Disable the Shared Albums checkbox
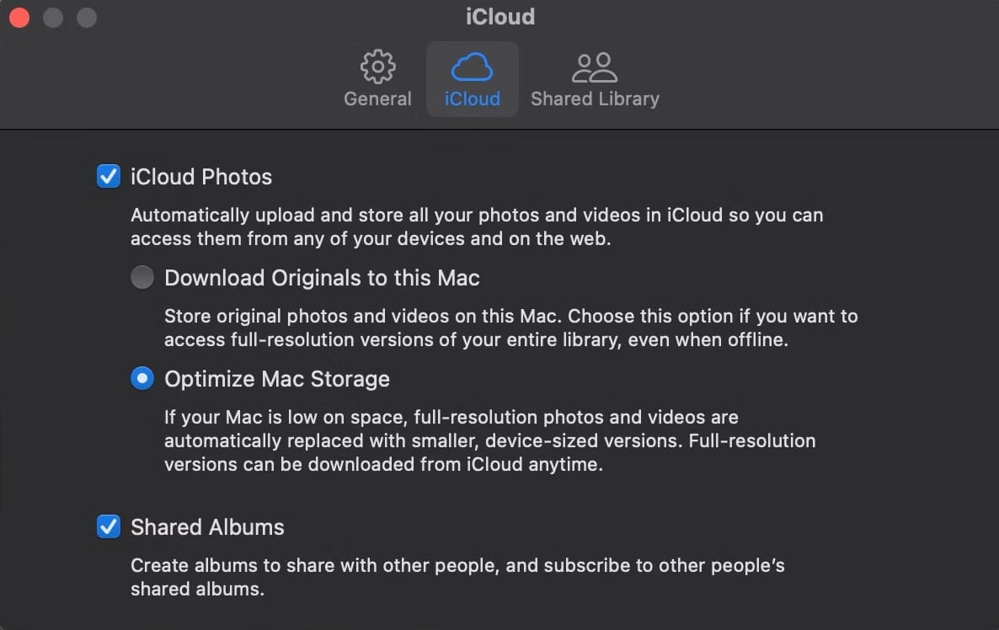The height and width of the screenshot is (630, 999). tap(109, 527)
